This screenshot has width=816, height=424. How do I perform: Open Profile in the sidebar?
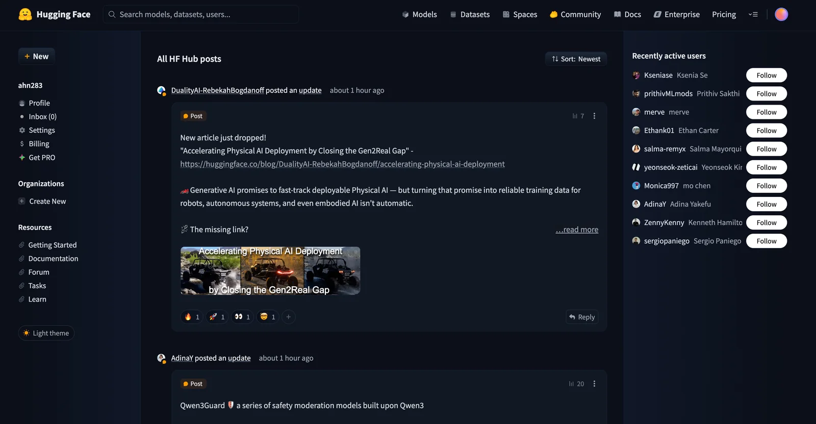[34, 103]
